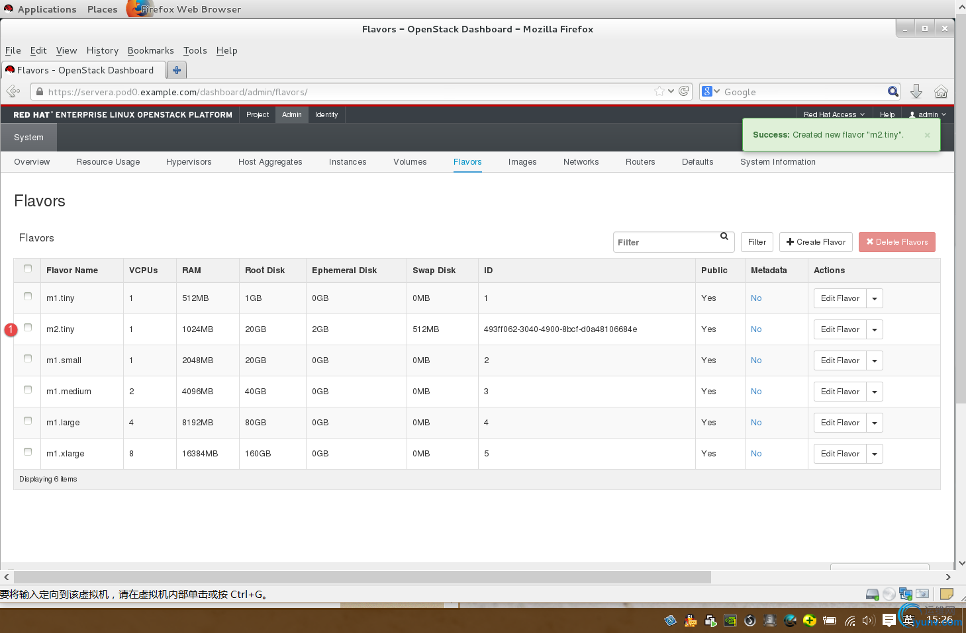Click the Google search magnifier icon
This screenshot has height=633, width=966.
click(893, 91)
